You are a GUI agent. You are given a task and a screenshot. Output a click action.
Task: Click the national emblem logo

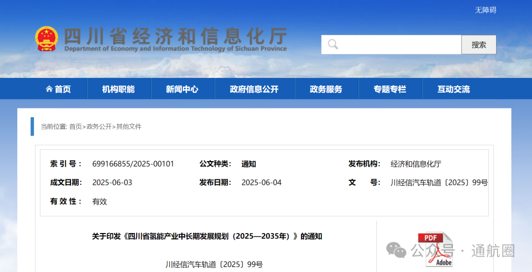pos(46,39)
